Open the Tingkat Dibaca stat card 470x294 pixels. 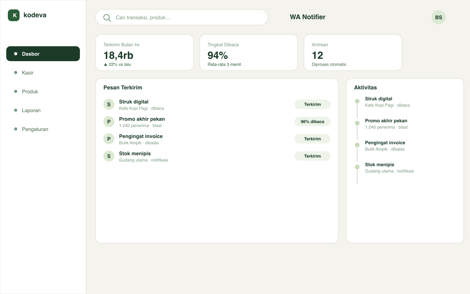[249, 53]
